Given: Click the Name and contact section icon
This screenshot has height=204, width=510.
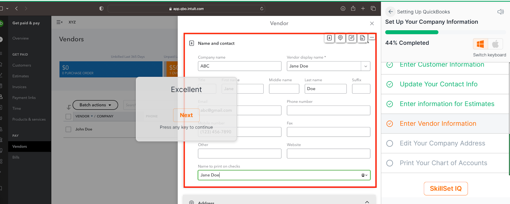Looking at the screenshot, I should click(x=192, y=43).
